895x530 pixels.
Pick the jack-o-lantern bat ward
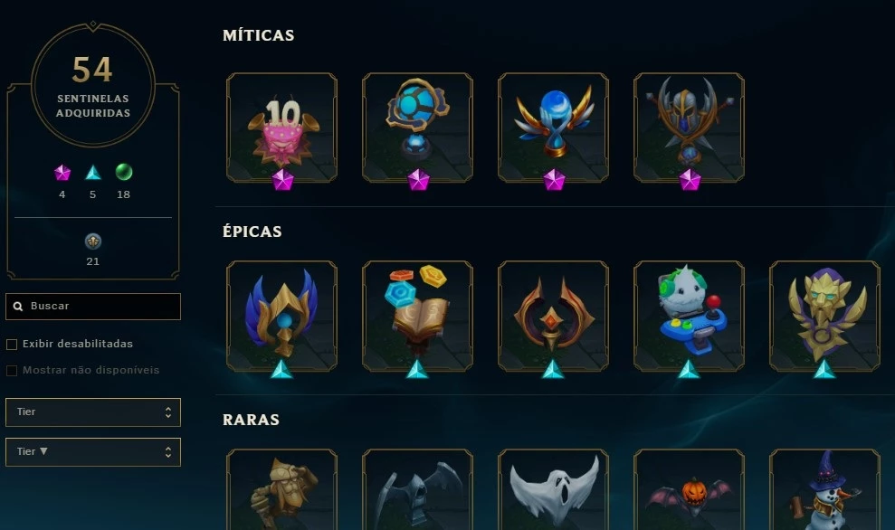click(x=689, y=489)
